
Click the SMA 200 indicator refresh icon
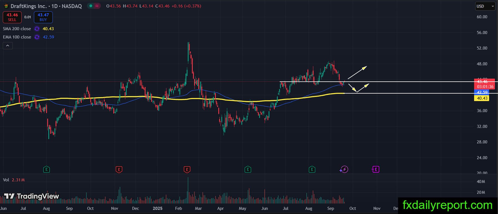[x=37, y=29]
